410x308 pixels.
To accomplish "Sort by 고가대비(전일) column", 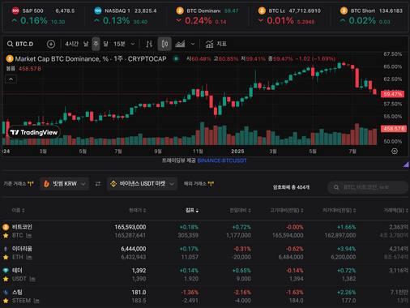I will tap(287, 210).
